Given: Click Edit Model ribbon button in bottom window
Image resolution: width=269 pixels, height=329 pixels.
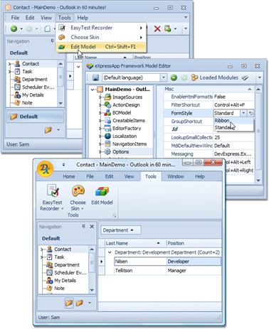Looking at the screenshot, I should (x=102, y=195).
